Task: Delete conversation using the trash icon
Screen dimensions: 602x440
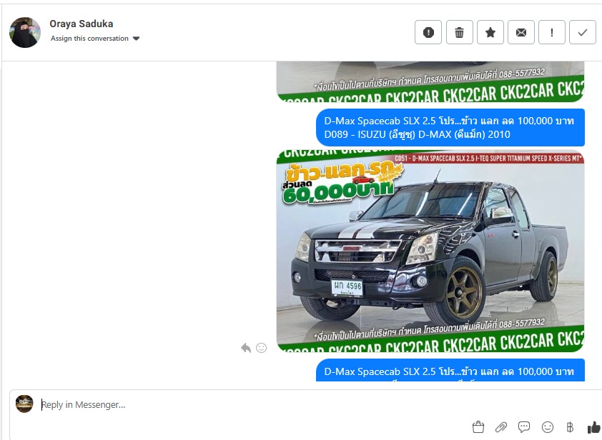Action: (459, 32)
